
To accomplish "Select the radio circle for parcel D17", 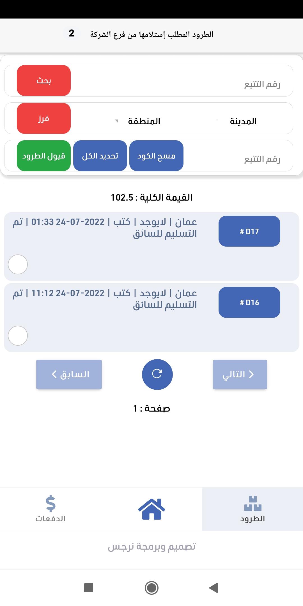I will coord(18,264).
